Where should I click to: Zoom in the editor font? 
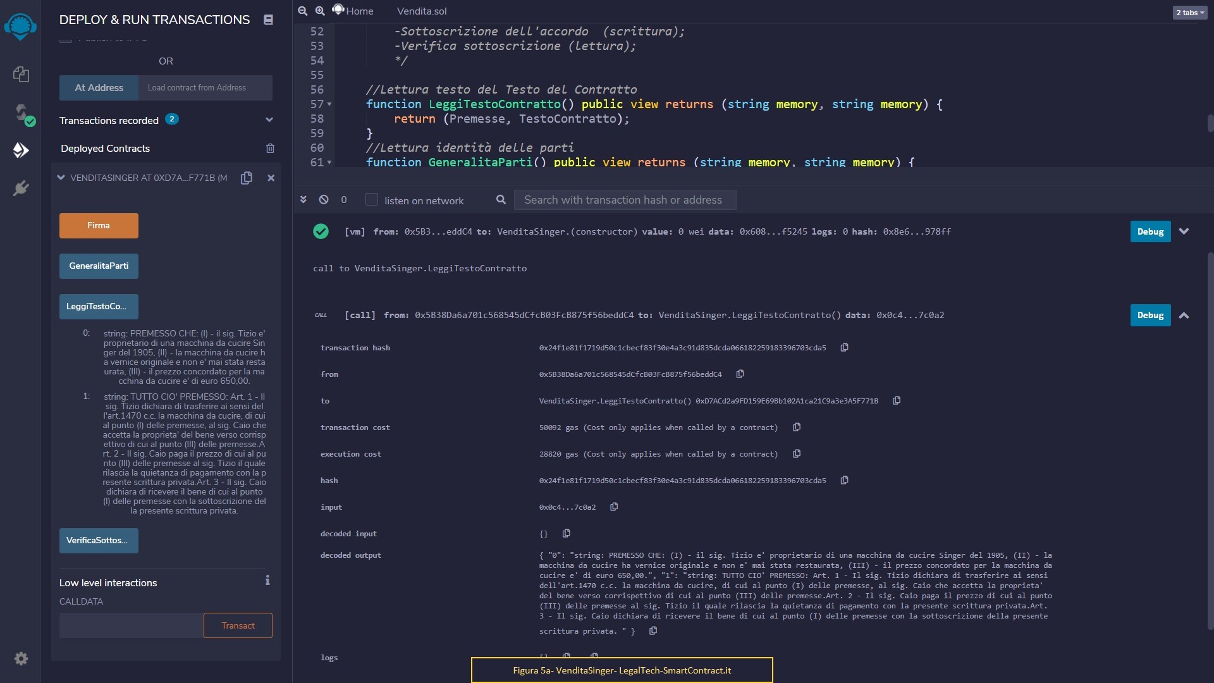pyautogui.click(x=320, y=11)
